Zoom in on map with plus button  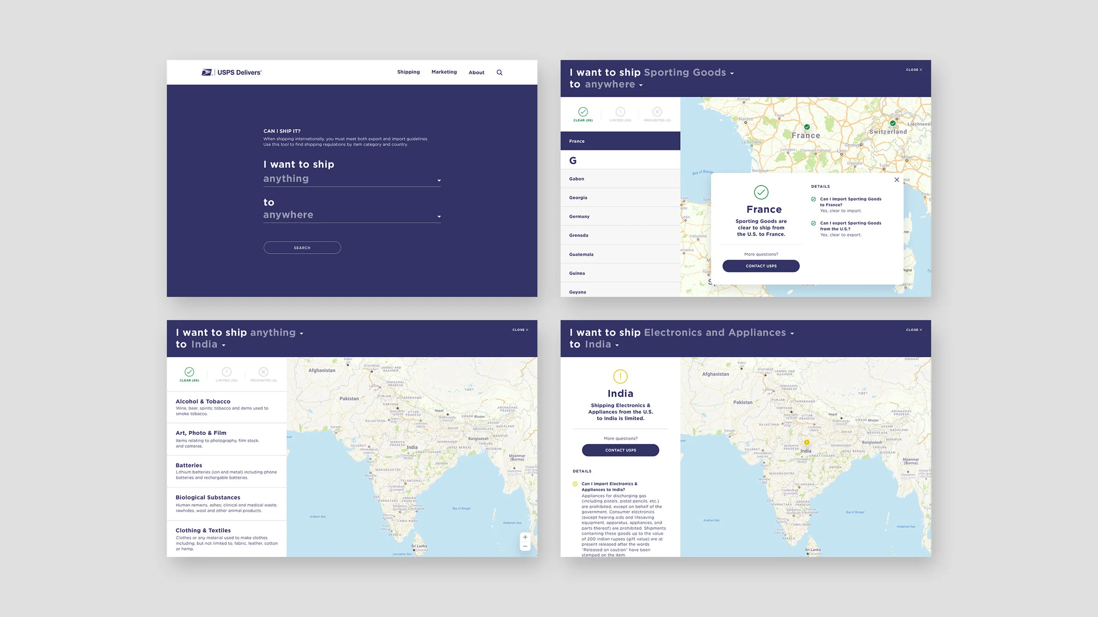(x=525, y=537)
